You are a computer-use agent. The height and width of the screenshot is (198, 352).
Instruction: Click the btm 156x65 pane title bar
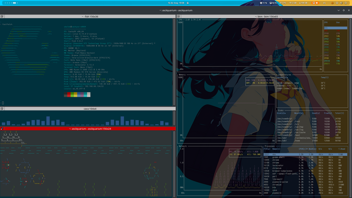click(x=266, y=16)
